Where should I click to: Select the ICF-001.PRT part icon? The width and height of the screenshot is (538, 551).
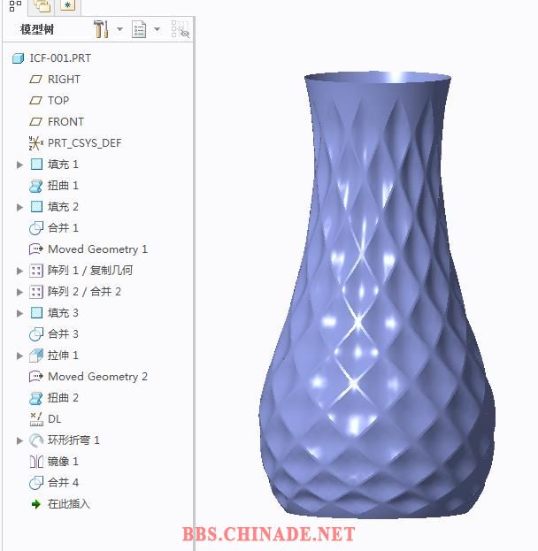click(18, 58)
